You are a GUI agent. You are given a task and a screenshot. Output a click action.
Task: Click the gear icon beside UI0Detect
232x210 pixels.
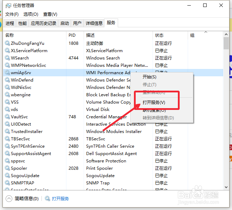[x=7, y=124]
